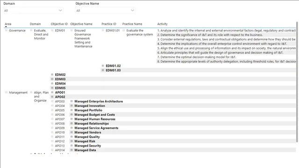
Task: Expand objective EDM02
Action: point(52,75)
